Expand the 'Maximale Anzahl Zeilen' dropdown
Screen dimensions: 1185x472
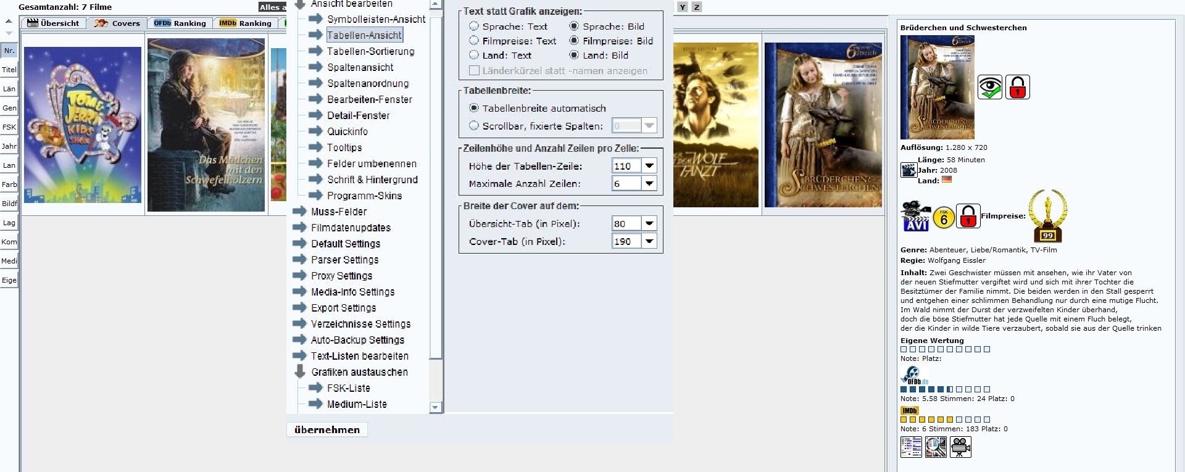649,183
